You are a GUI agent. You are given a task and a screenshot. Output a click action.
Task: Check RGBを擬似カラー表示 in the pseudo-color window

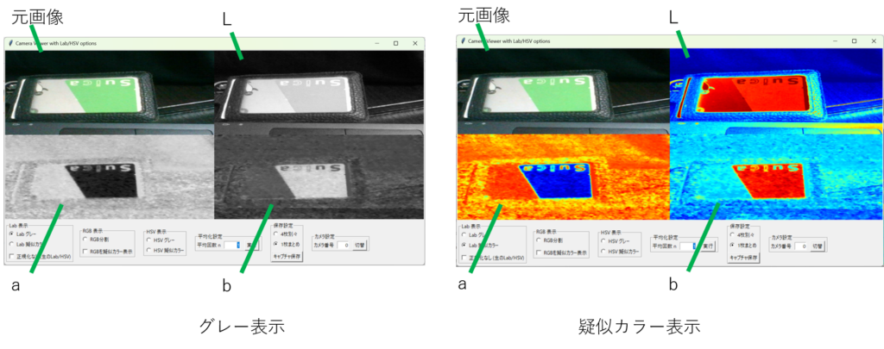[540, 253]
